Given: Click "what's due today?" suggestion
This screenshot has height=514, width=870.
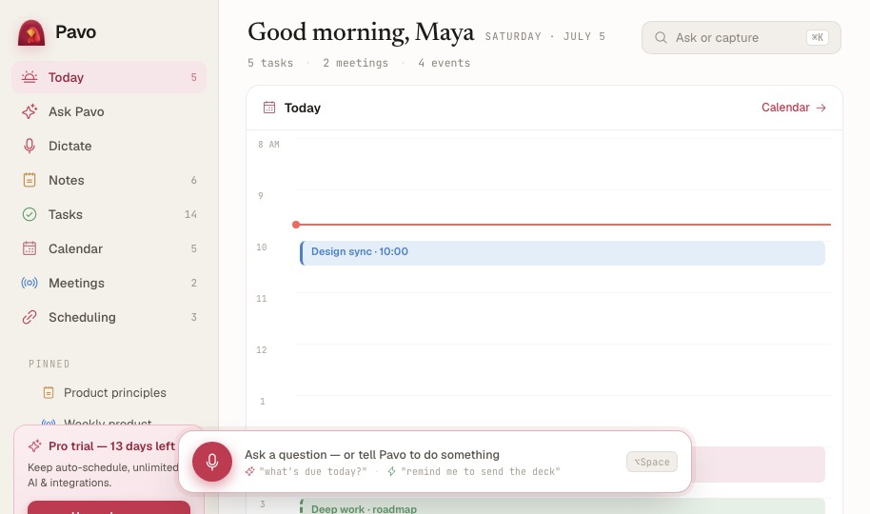Looking at the screenshot, I should [x=313, y=471].
